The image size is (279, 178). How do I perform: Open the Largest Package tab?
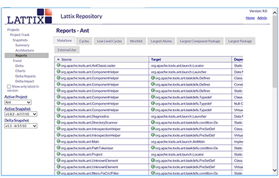(240, 41)
